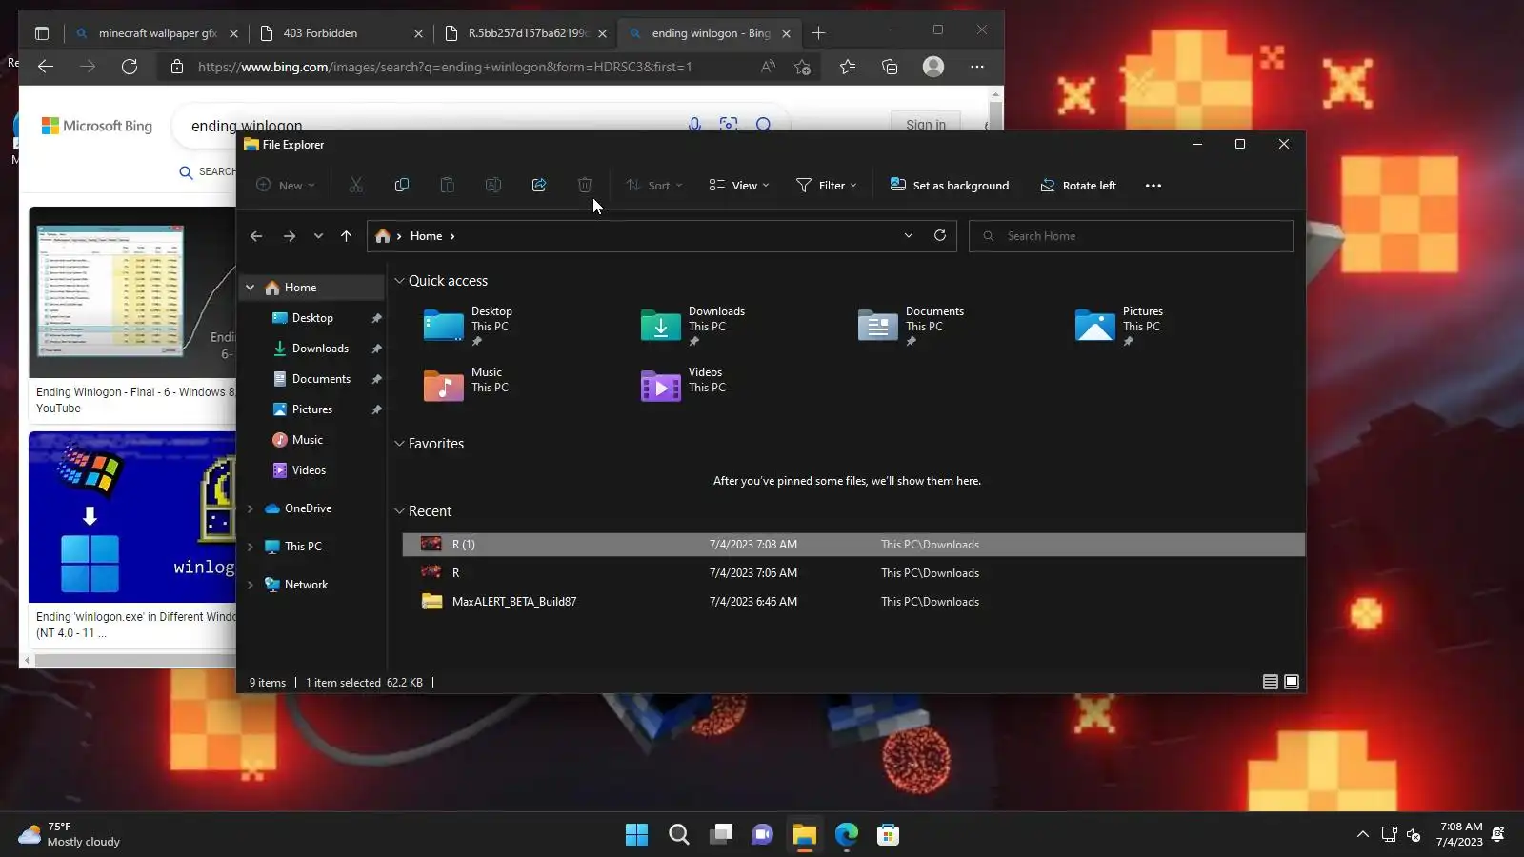Image resolution: width=1524 pixels, height=857 pixels.
Task: Go forward in File Explorer navigation
Action: pos(290,236)
